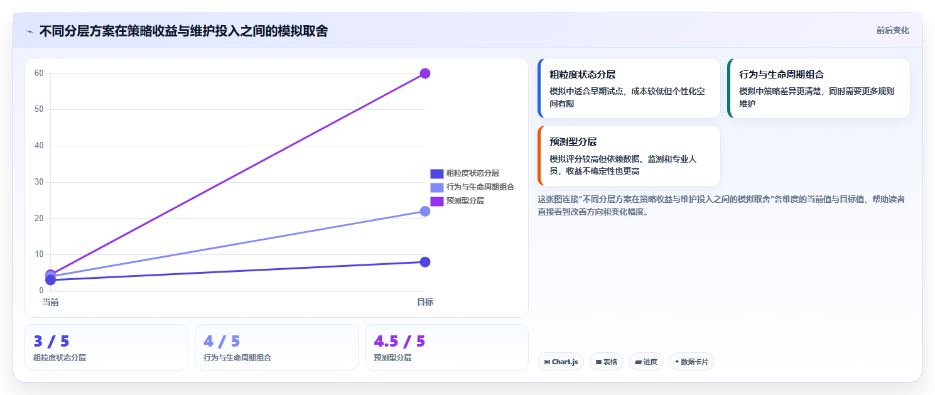
Task: Click the 行为与生命周期组合 target point at 22
Action: (x=425, y=211)
